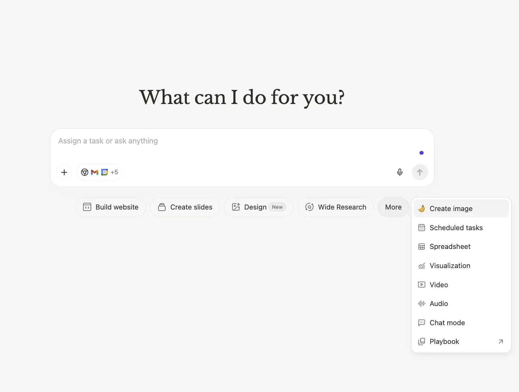Image resolution: width=519 pixels, height=392 pixels.
Task: Choose Video from the More menu
Action: tap(439, 285)
